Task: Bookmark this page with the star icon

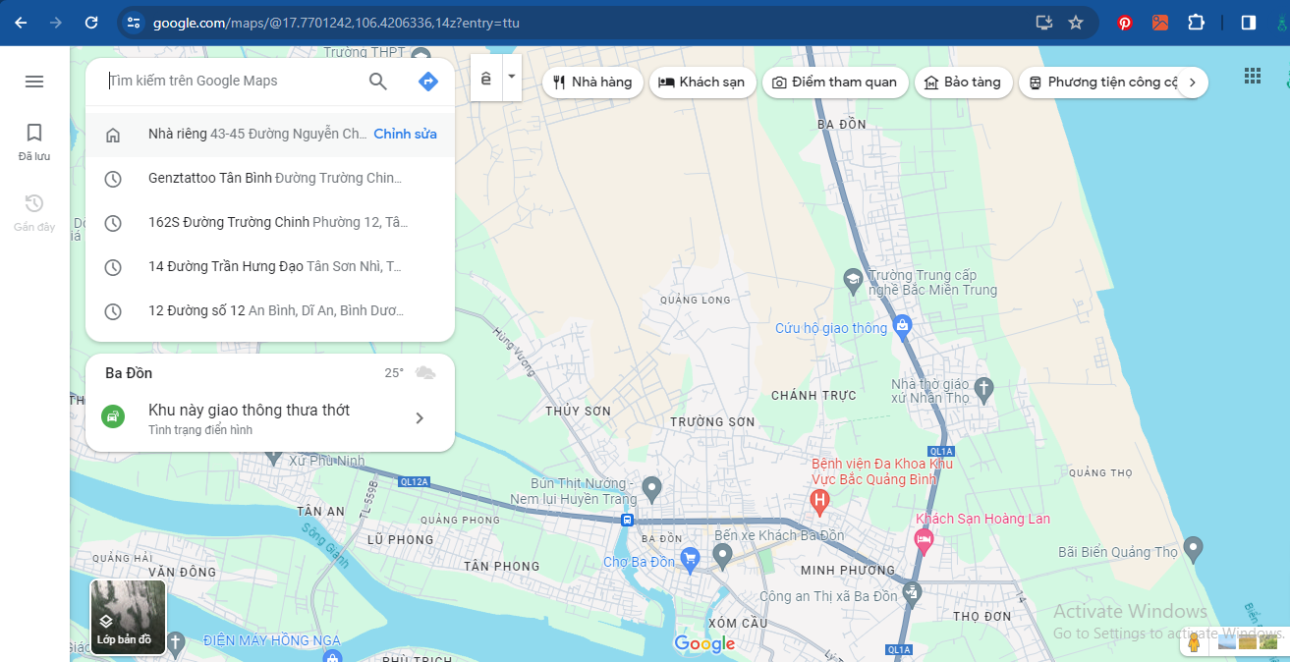Action: pyautogui.click(x=1076, y=23)
